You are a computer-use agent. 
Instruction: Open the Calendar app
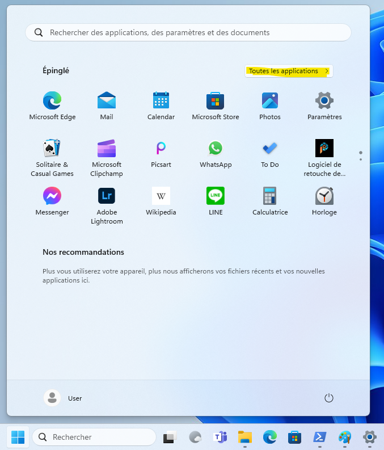[x=161, y=106]
